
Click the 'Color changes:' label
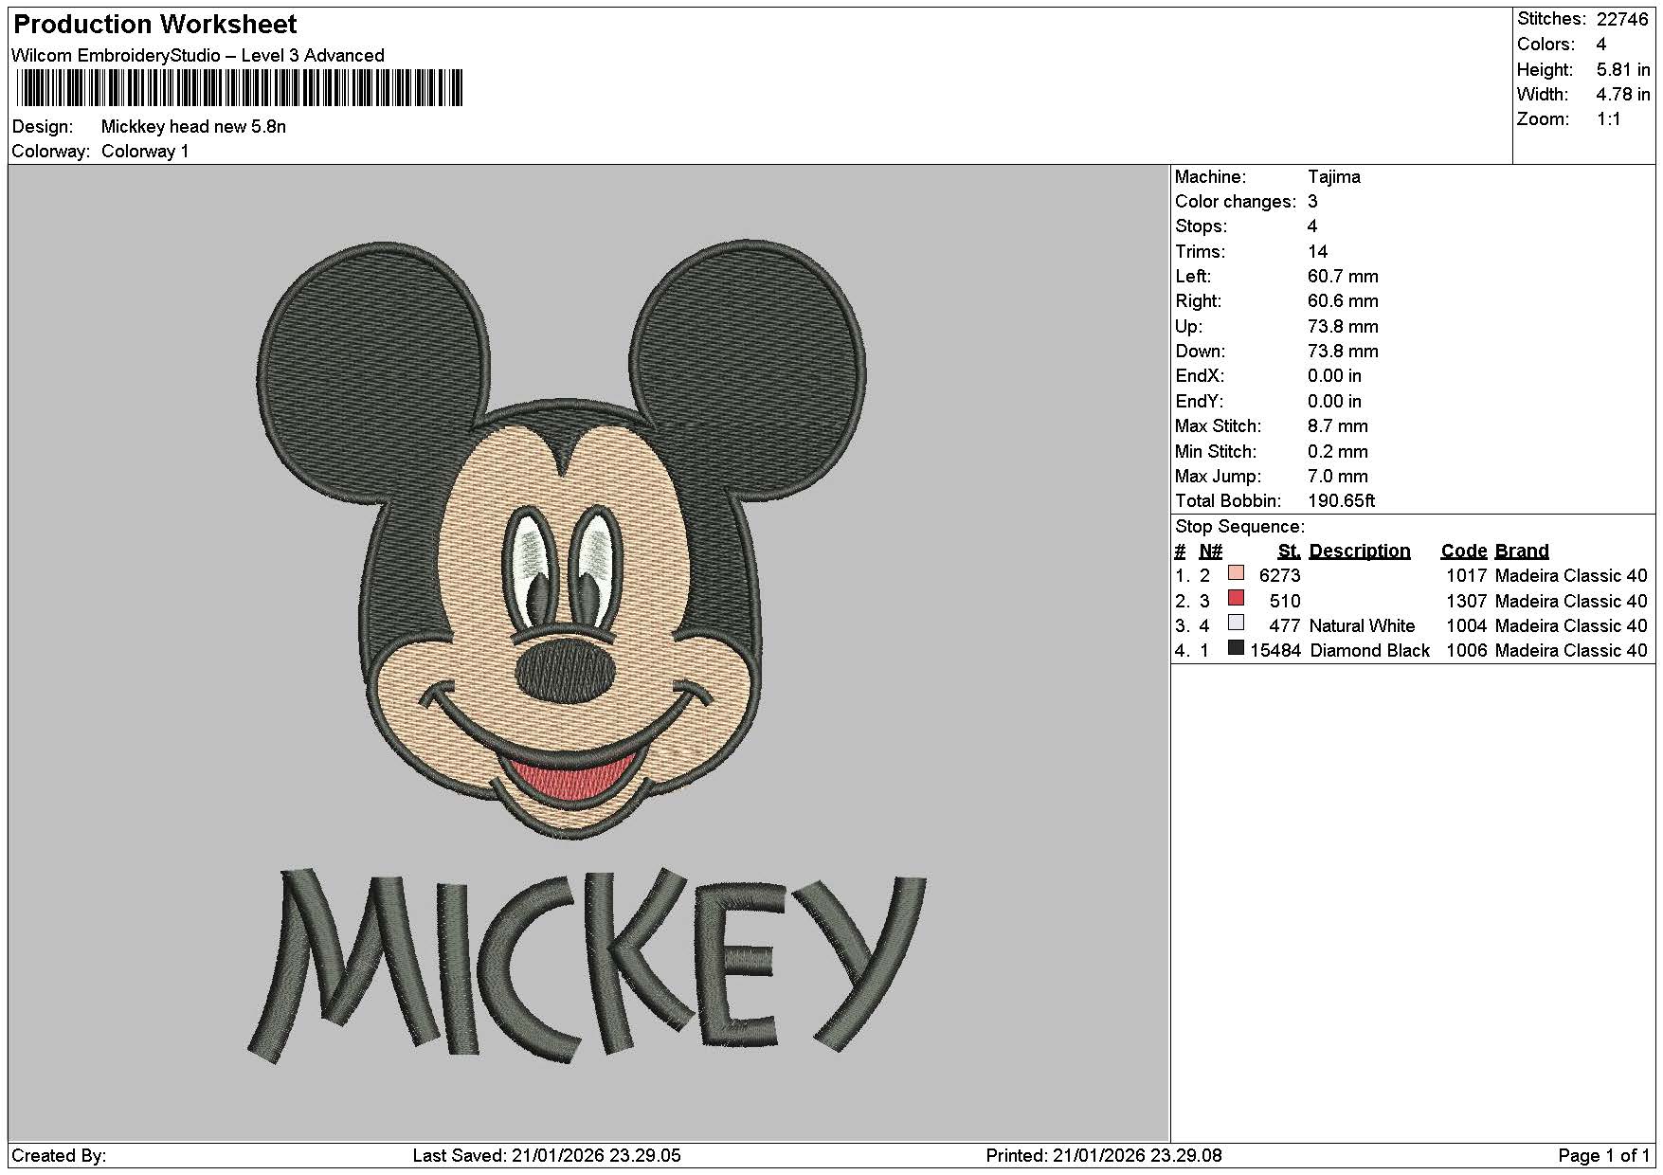pyautogui.click(x=1236, y=201)
